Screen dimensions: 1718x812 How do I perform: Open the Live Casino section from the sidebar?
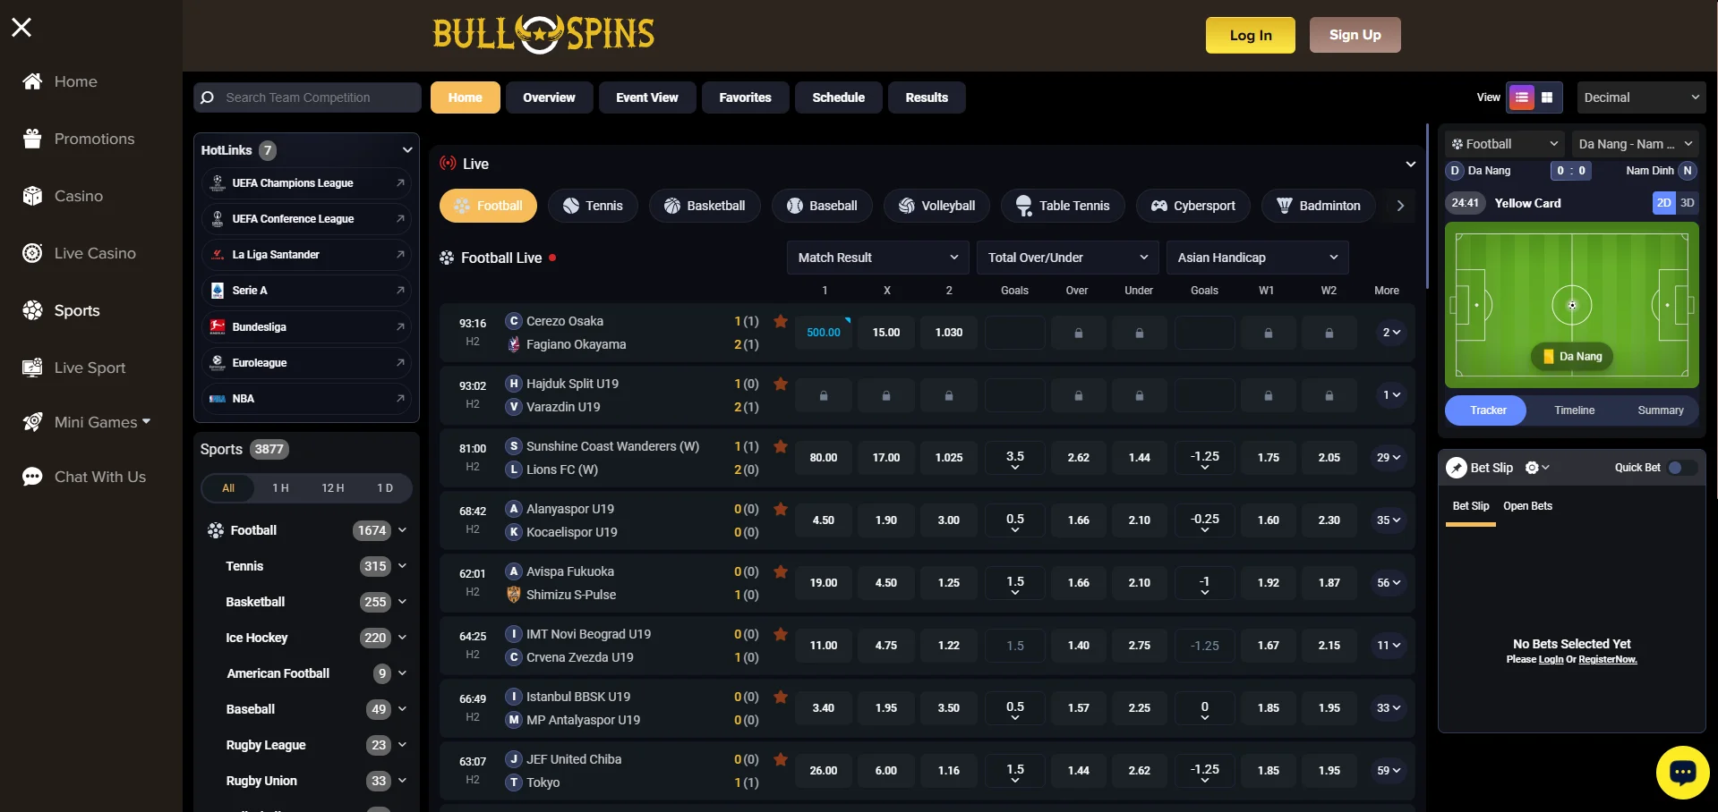(92, 253)
